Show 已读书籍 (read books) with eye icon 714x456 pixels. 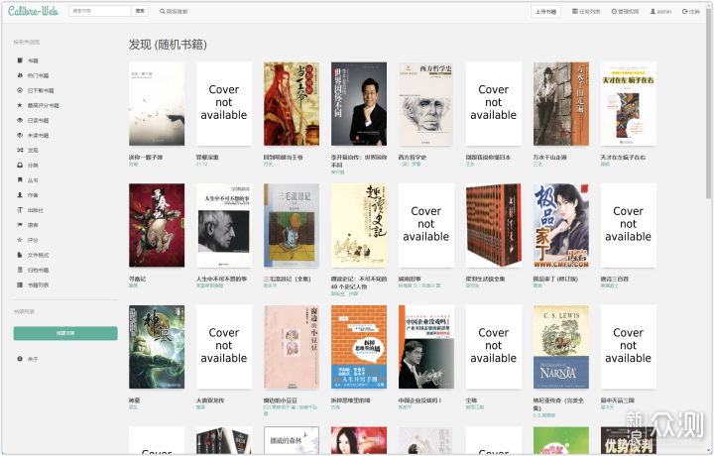pyautogui.click(x=38, y=120)
